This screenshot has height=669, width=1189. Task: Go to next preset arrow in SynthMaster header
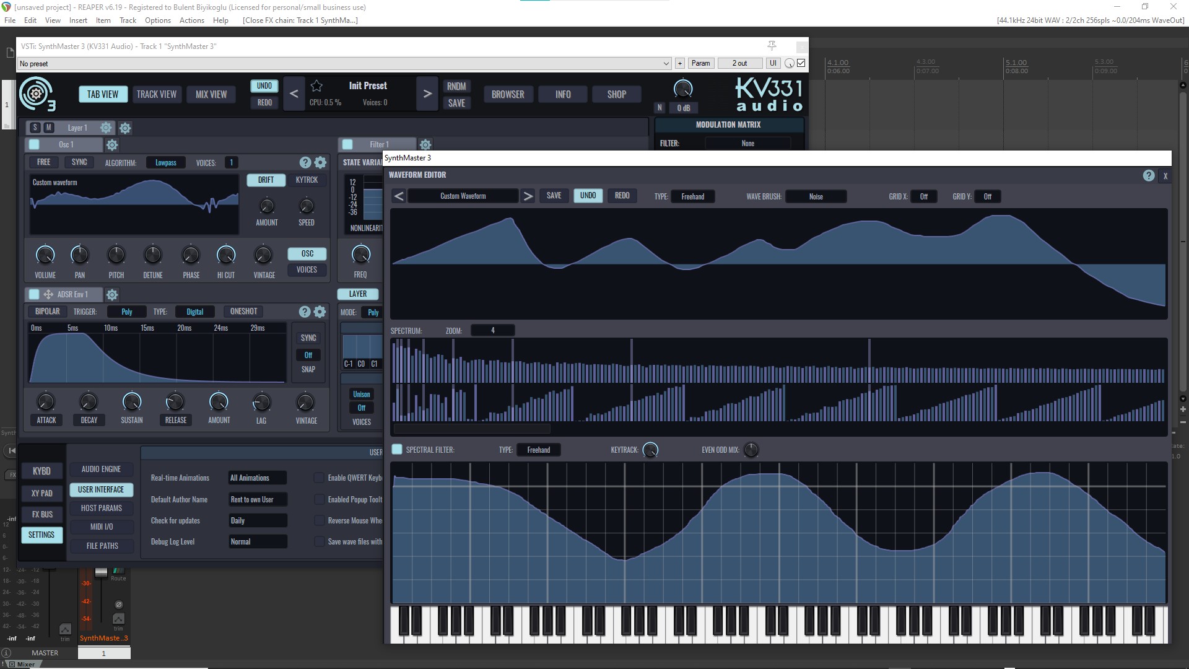coord(427,94)
